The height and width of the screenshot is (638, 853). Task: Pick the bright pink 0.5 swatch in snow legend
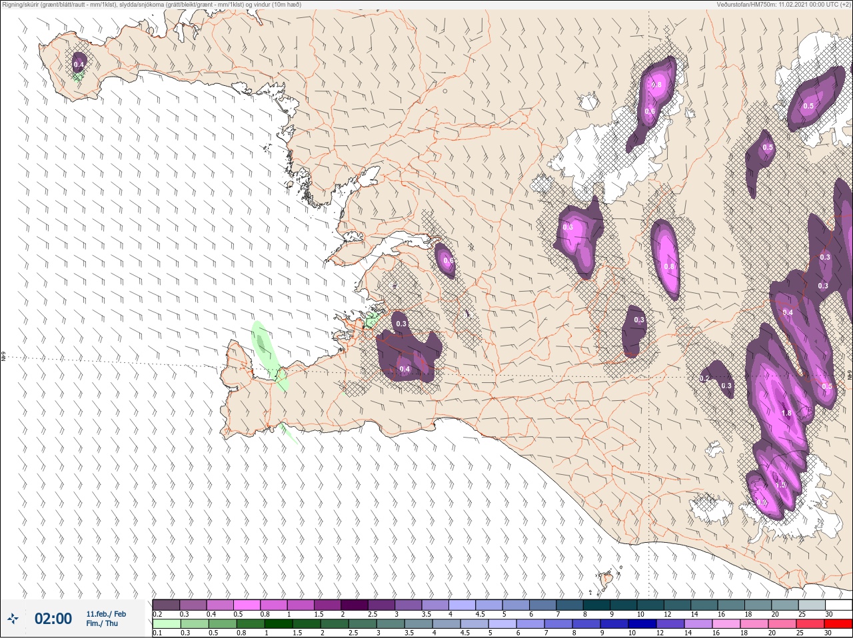tap(247, 605)
